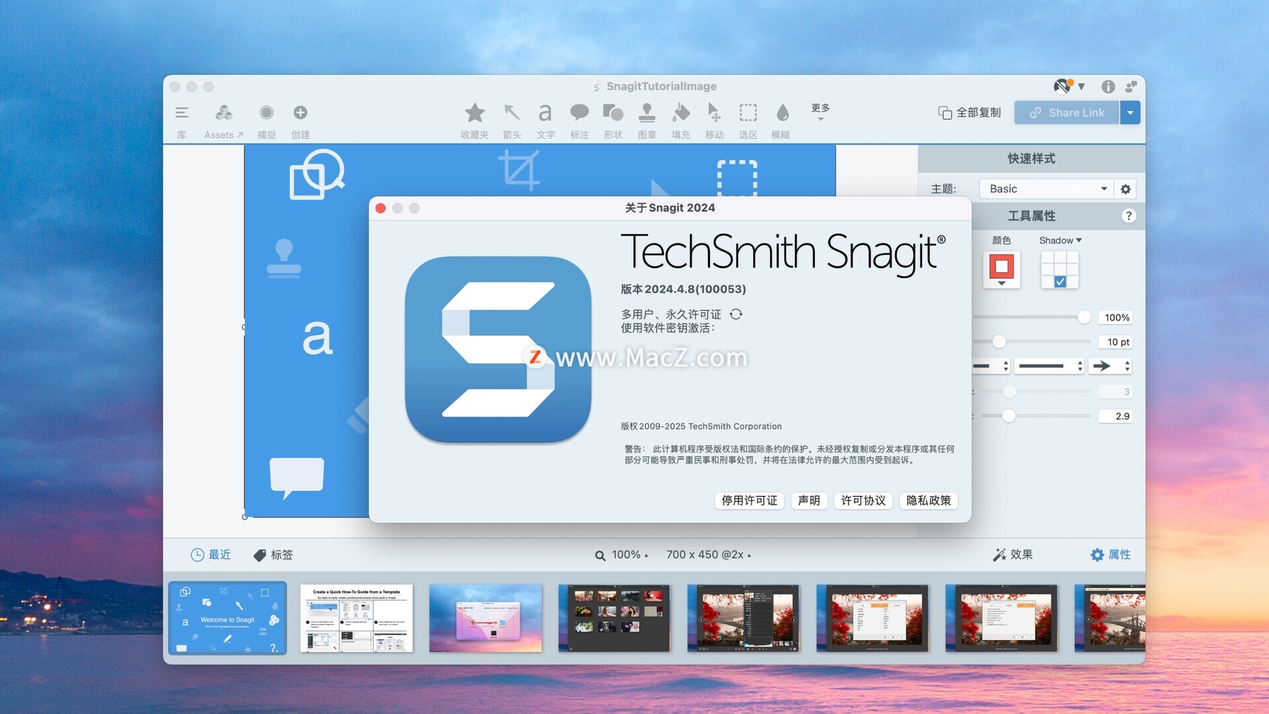The image size is (1269, 714).
Task: Refresh the license status icon
Action: [x=736, y=314]
